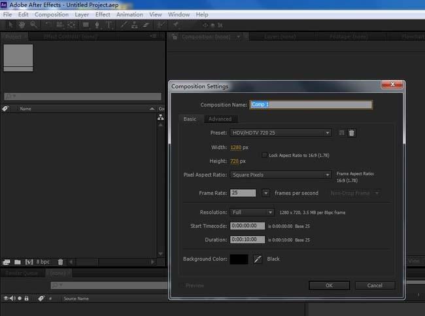Click the Cancel button

click(375, 285)
